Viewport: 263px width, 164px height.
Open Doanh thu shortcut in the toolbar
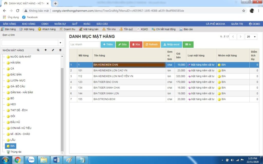click(68, 29)
